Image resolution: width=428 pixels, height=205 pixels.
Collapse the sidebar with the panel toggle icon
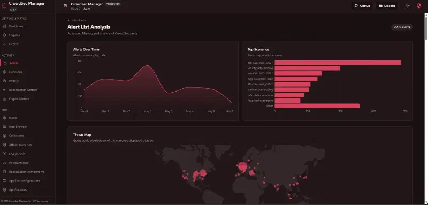coord(65,6)
